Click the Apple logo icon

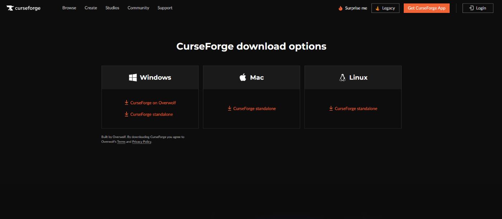tap(243, 77)
